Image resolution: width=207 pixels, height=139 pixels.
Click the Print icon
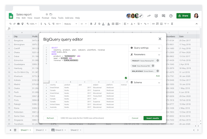19,24
